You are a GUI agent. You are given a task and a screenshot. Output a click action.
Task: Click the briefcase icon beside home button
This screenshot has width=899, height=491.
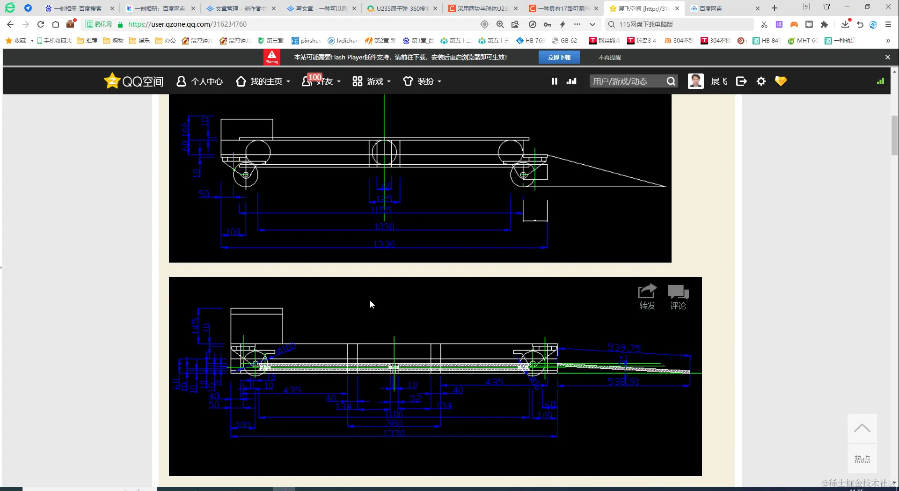71,24
